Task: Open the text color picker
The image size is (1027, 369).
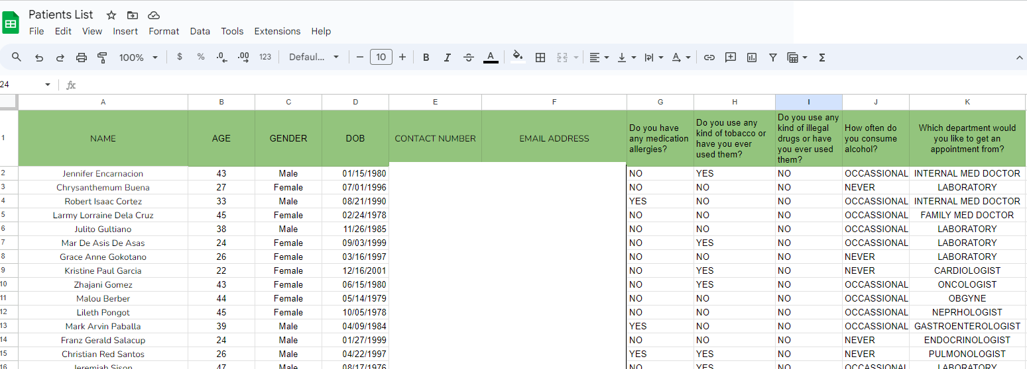Action: [491, 58]
